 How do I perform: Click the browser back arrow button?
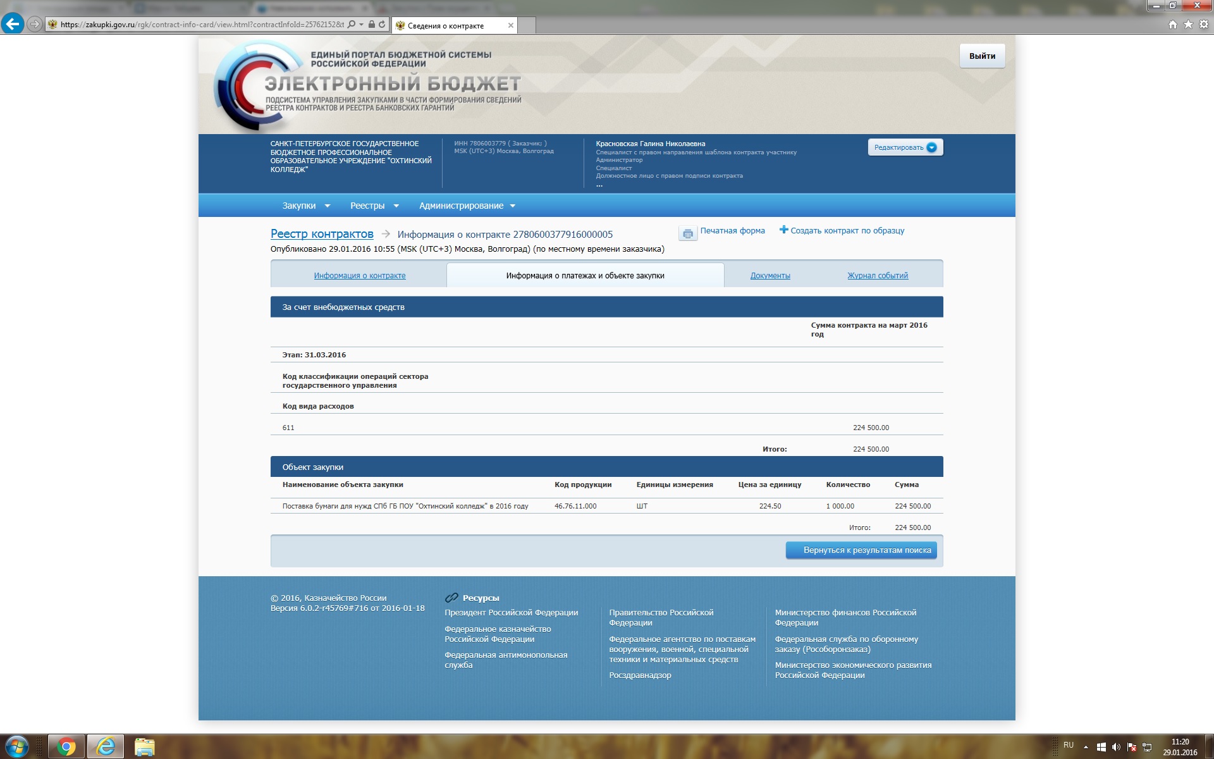click(x=13, y=24)
